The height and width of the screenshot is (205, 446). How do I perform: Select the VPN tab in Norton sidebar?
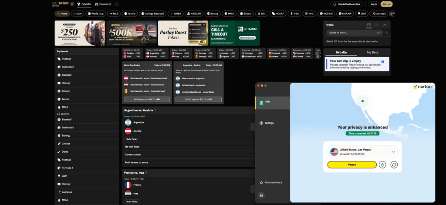[x=272, y=103]
